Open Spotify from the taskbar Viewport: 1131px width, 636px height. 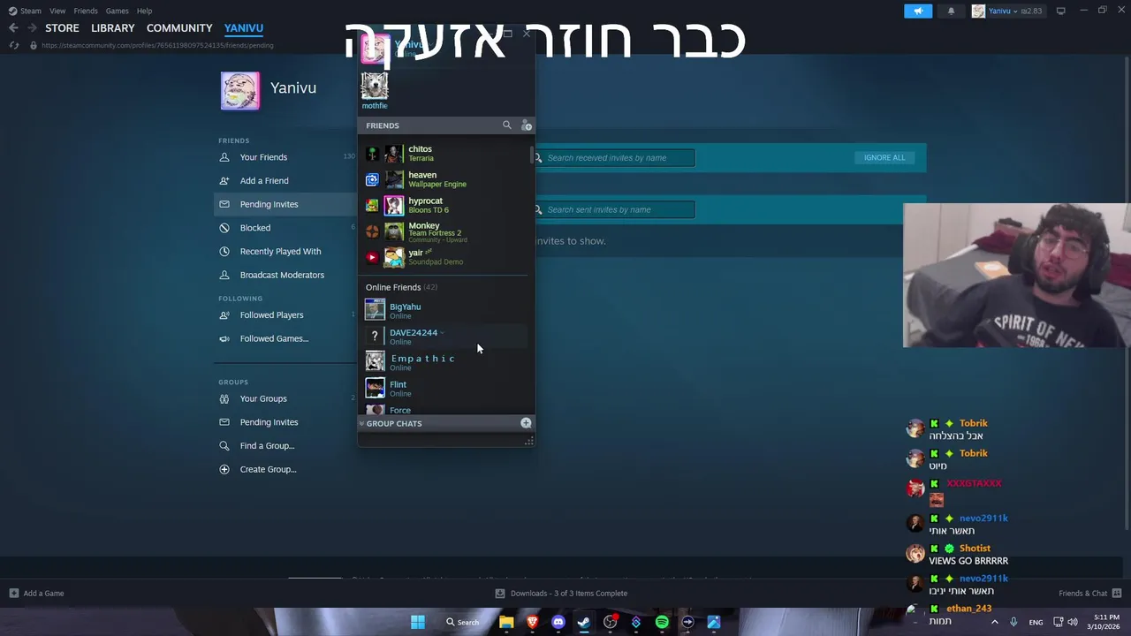(662, 622)
